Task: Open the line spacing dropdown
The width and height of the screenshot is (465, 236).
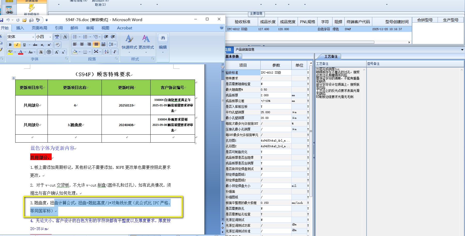Action: (113, 44)
